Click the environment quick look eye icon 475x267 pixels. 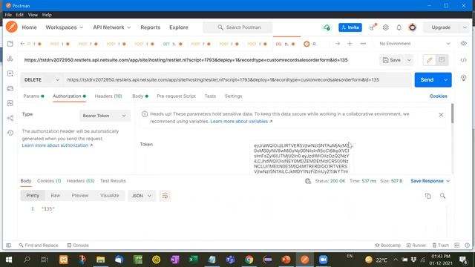(463, 44)
